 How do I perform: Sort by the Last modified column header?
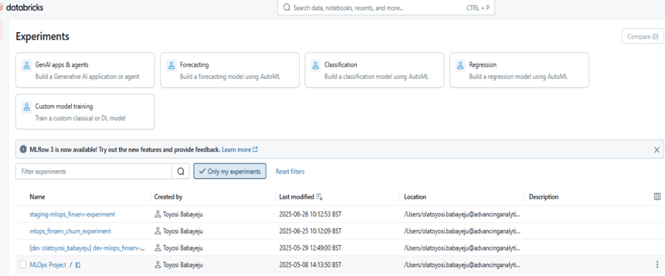(x=296, y=197)
